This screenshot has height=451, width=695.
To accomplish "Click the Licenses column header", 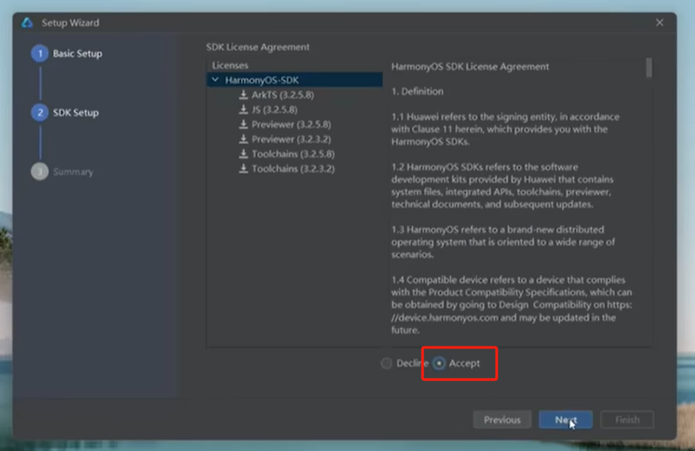I will (x=230, y=65).
